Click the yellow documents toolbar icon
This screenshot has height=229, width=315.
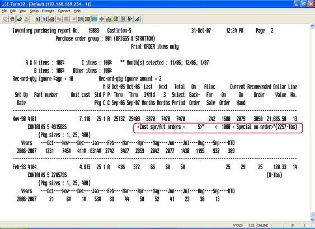coord(116,19)
